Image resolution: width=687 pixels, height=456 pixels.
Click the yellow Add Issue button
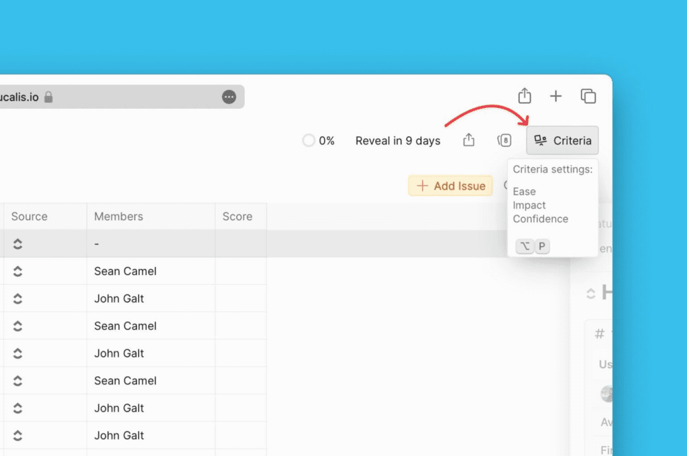coord(451,186)
